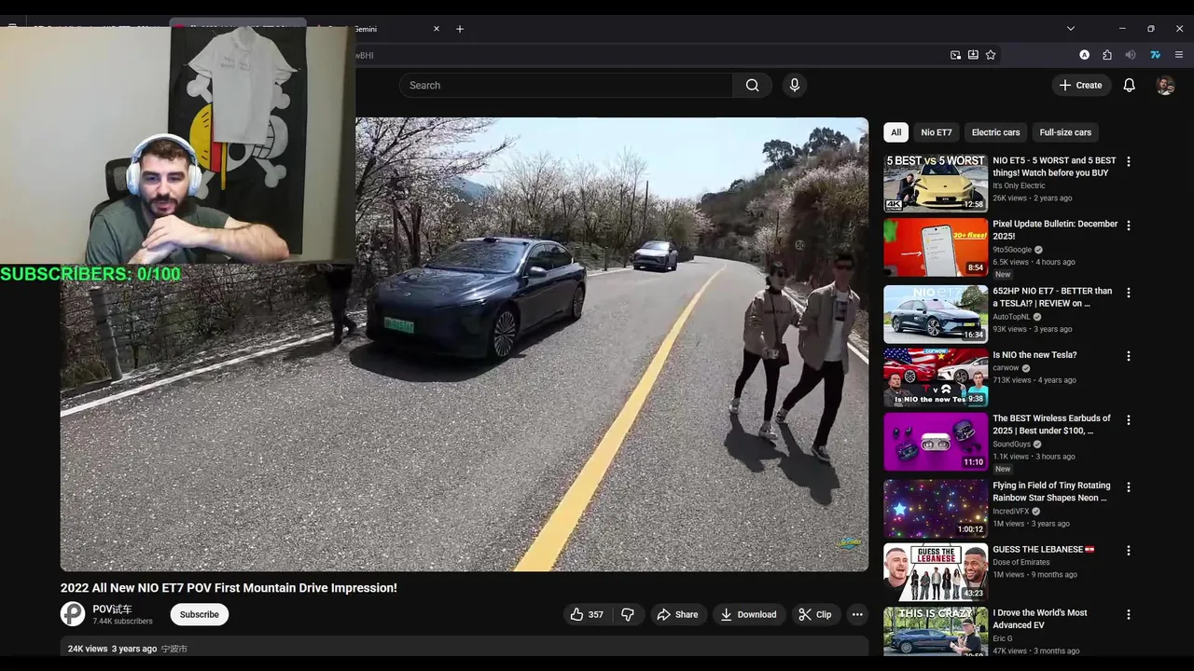This screenshot has height=671, width=1194.
Task: Click the speaker extension icon in toolbar
Action: point(1131,55)
